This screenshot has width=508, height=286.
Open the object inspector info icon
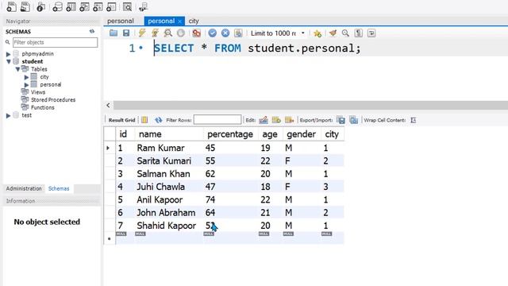click(x=40, y=6)
